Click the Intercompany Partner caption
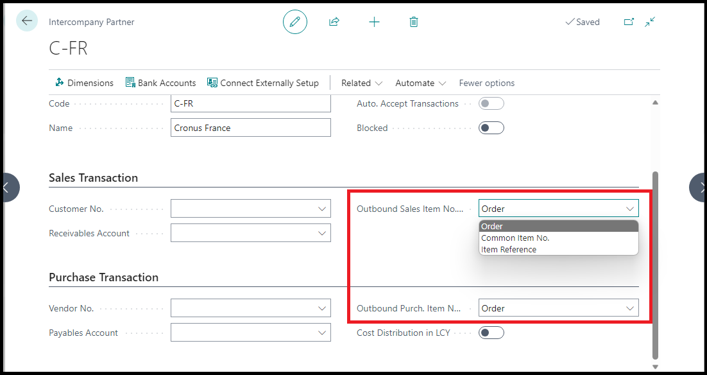Screen dimensions: 707x375 pos(92,22)
